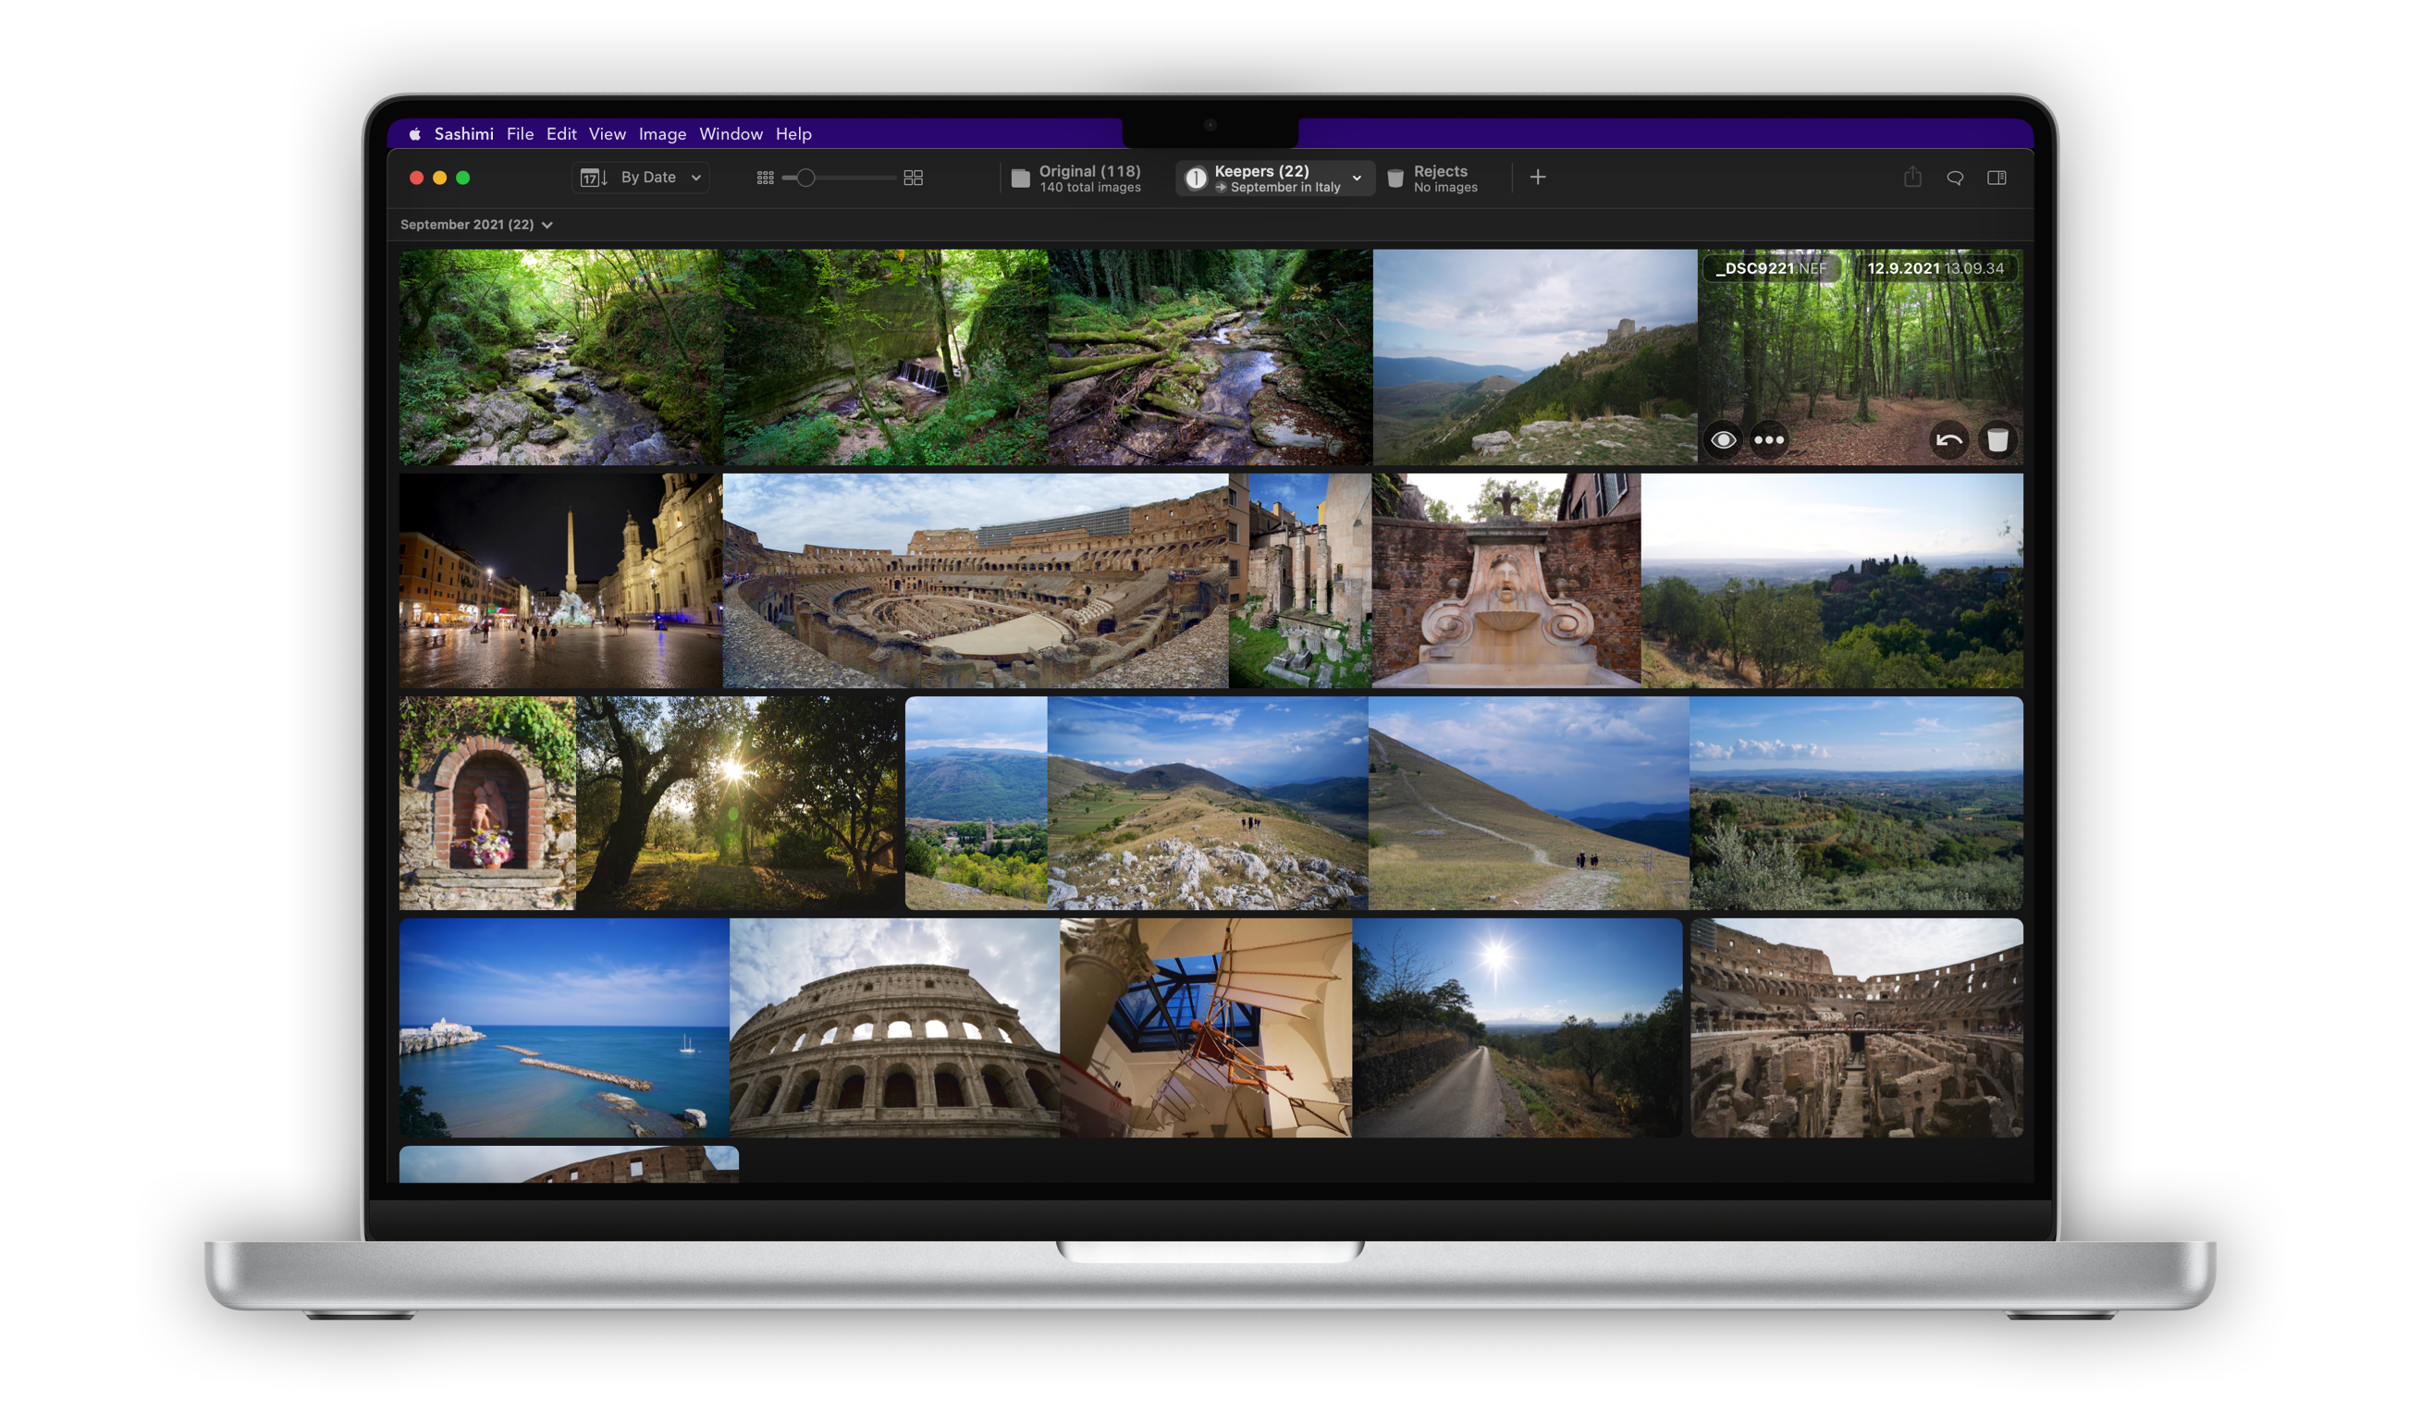Toggle the eye preview on forest photo

[x=1723, y=440]
